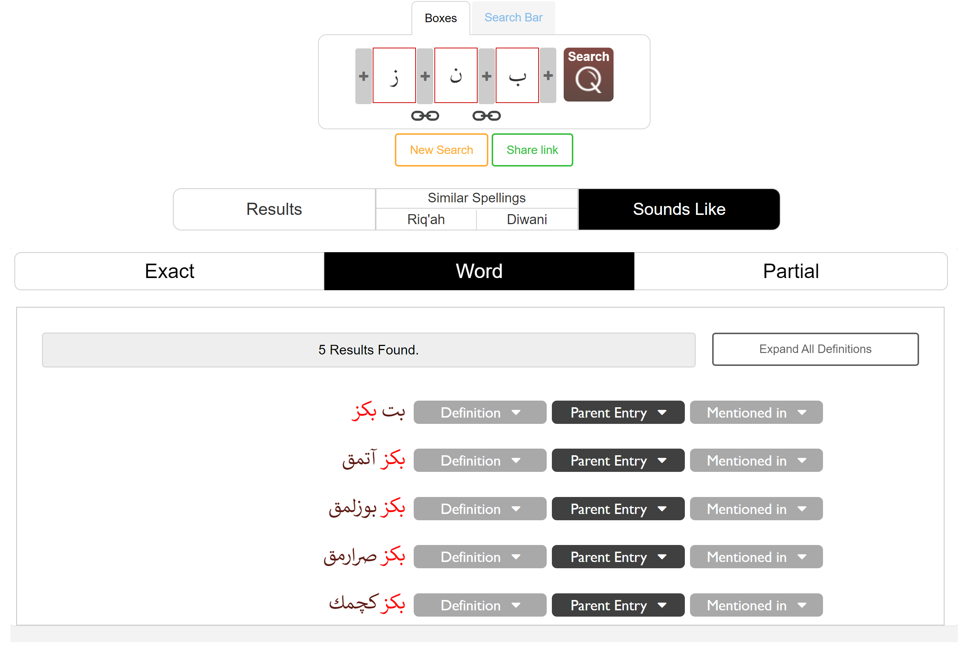Screen dimensions: 963x648
Task: Click the ن letter input box
Action: (456, 76)
